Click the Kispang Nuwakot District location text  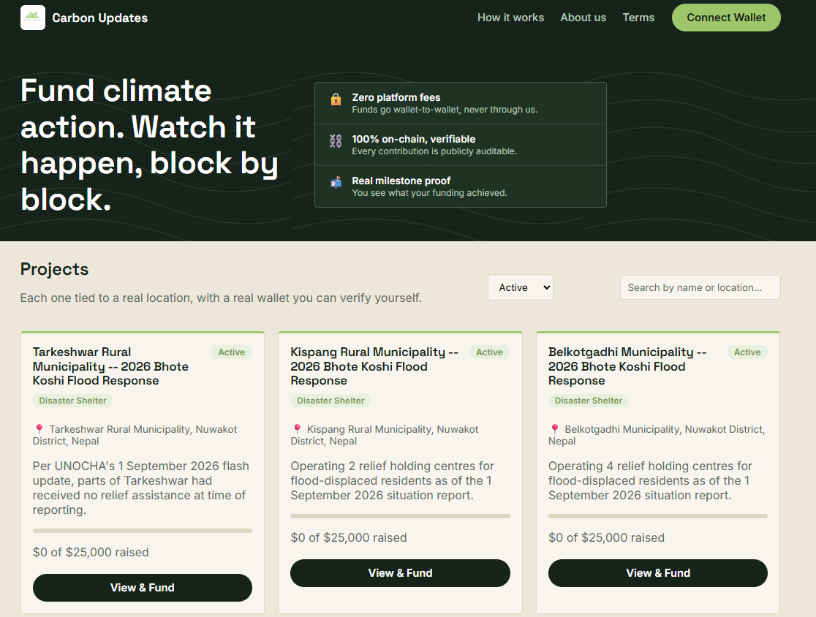[385, 435]
